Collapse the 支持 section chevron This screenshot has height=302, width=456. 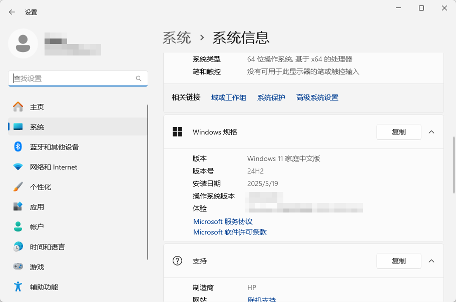431,260
